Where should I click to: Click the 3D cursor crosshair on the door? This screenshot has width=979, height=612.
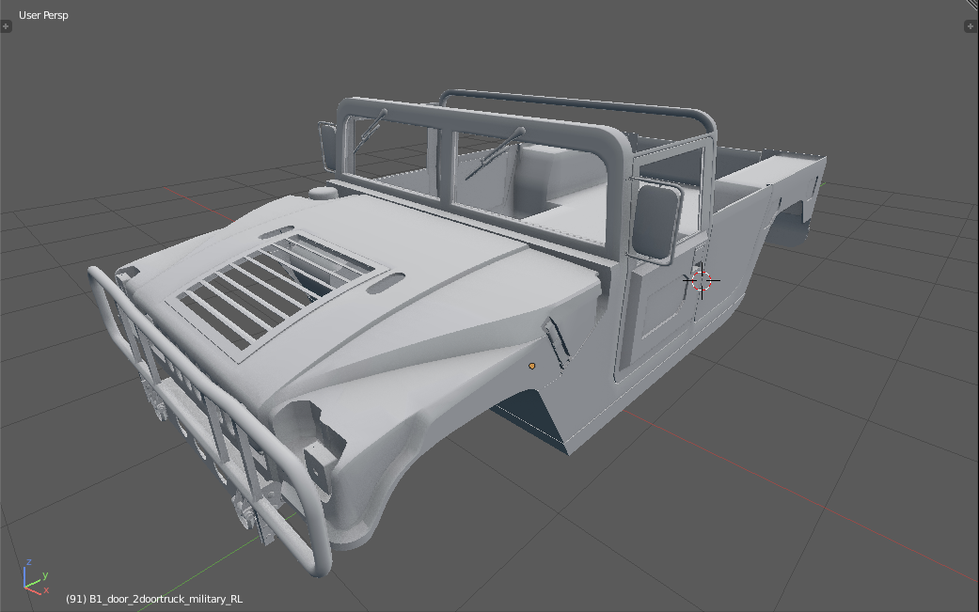pos(702,281)
